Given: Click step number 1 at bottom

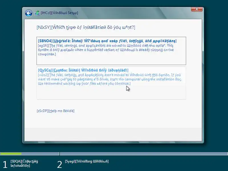Looking at the screenshot, I should coord(5,165).
